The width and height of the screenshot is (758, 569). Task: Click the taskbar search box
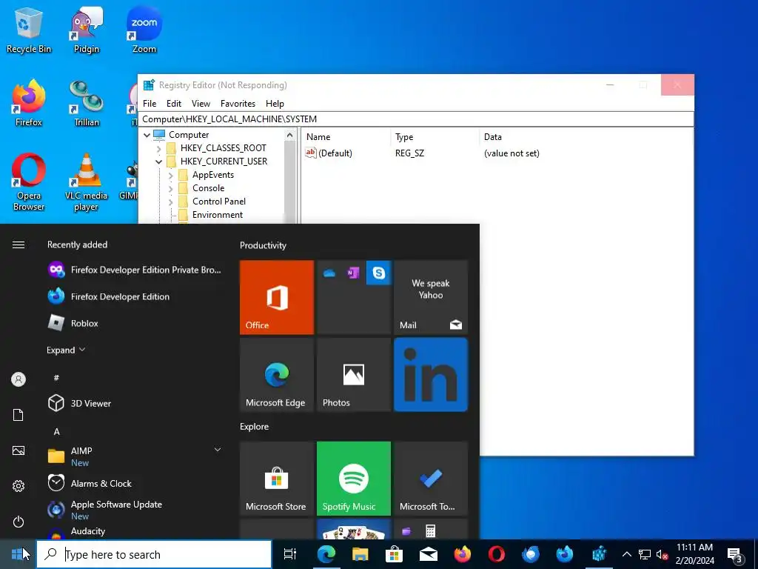(x=154, y=554)
